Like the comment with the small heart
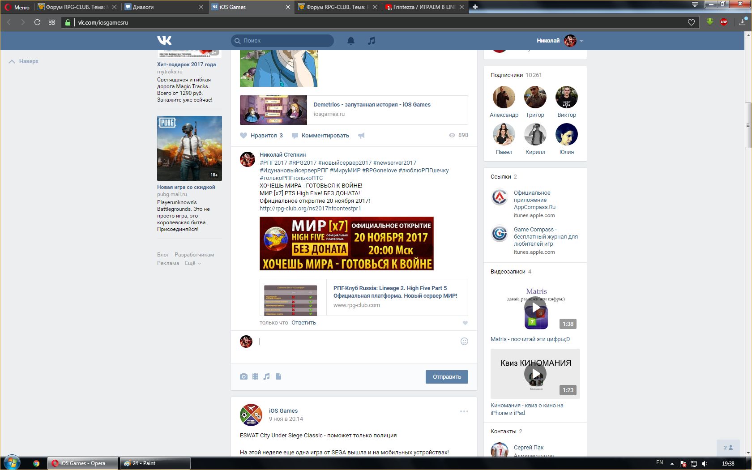Image resolution: width=752 pixels, height=470 pixels. pos(465,323)
